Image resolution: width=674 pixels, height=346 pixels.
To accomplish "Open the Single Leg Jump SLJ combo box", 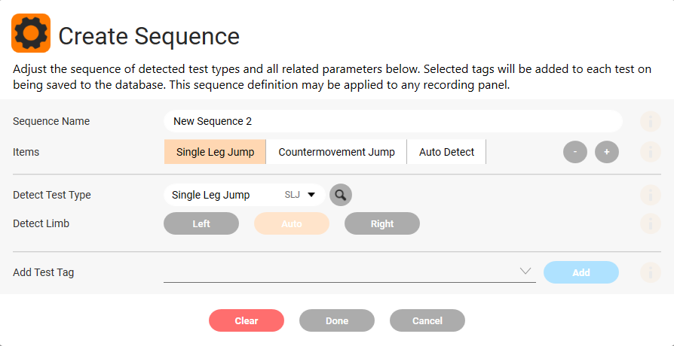I will click(x=244, y=195).
